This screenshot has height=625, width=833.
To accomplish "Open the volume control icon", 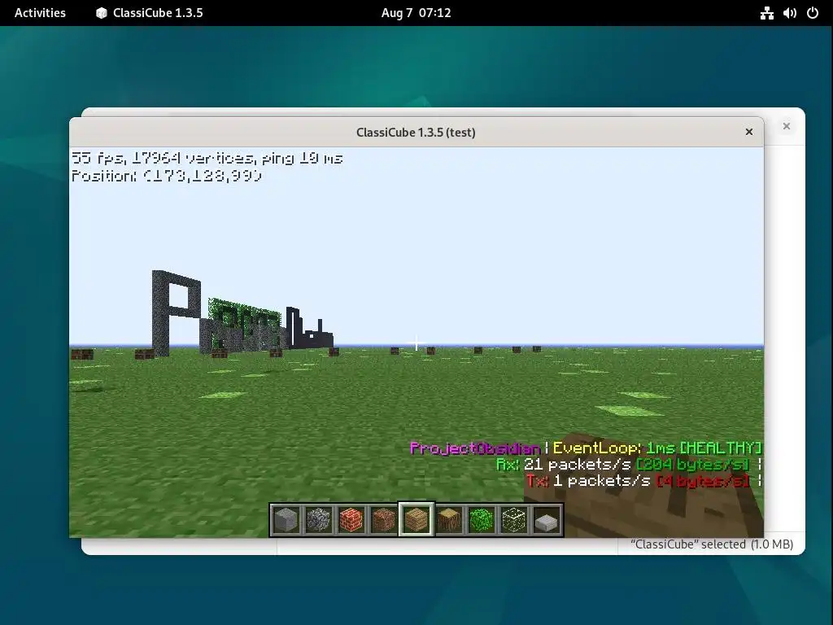I will 789,13.
